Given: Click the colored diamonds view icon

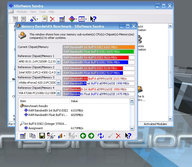Looking at the screenshot, I should click(x=72, y=19).
